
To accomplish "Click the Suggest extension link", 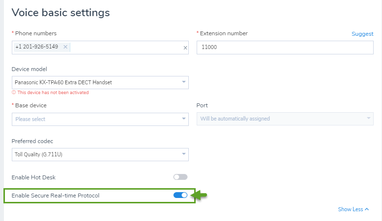I will tap(362, 34).
